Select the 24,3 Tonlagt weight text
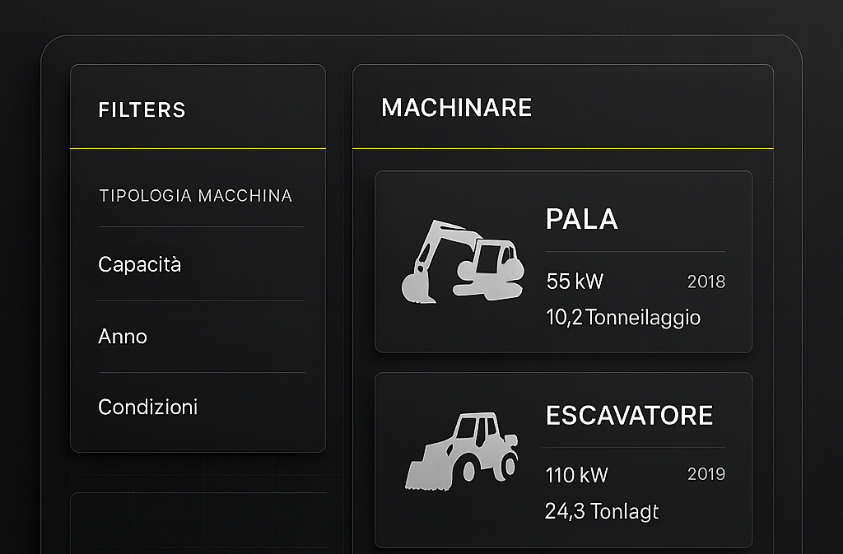The height and width of the screenshot is (554, 843). (x=602, y=510)
